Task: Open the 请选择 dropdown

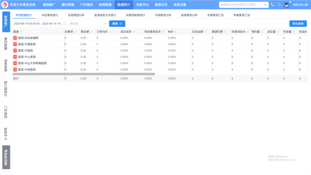Action: click(88, 24)
